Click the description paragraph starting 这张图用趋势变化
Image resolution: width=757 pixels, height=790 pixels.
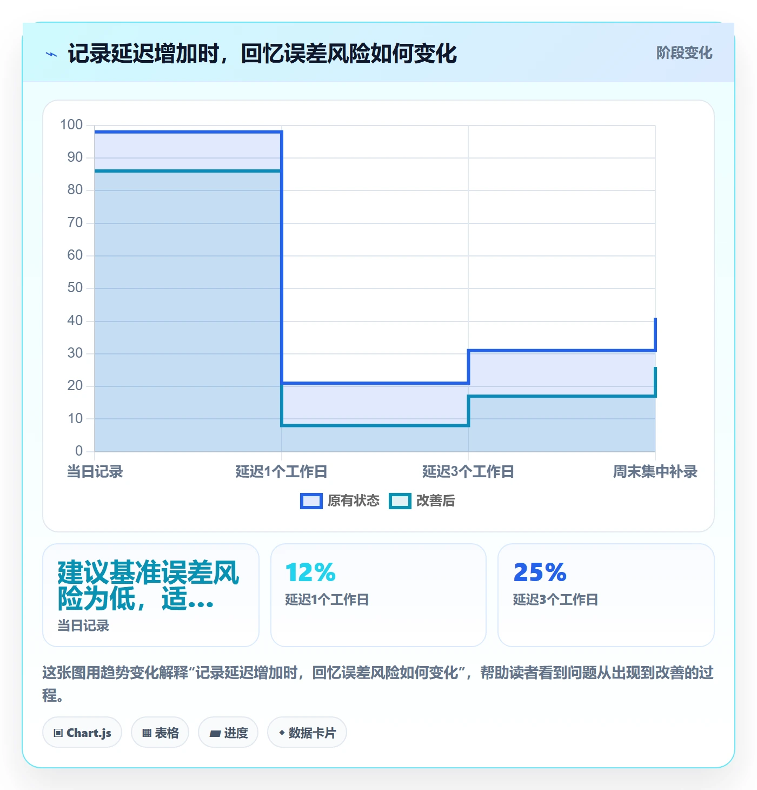click(x=378, y=684)
